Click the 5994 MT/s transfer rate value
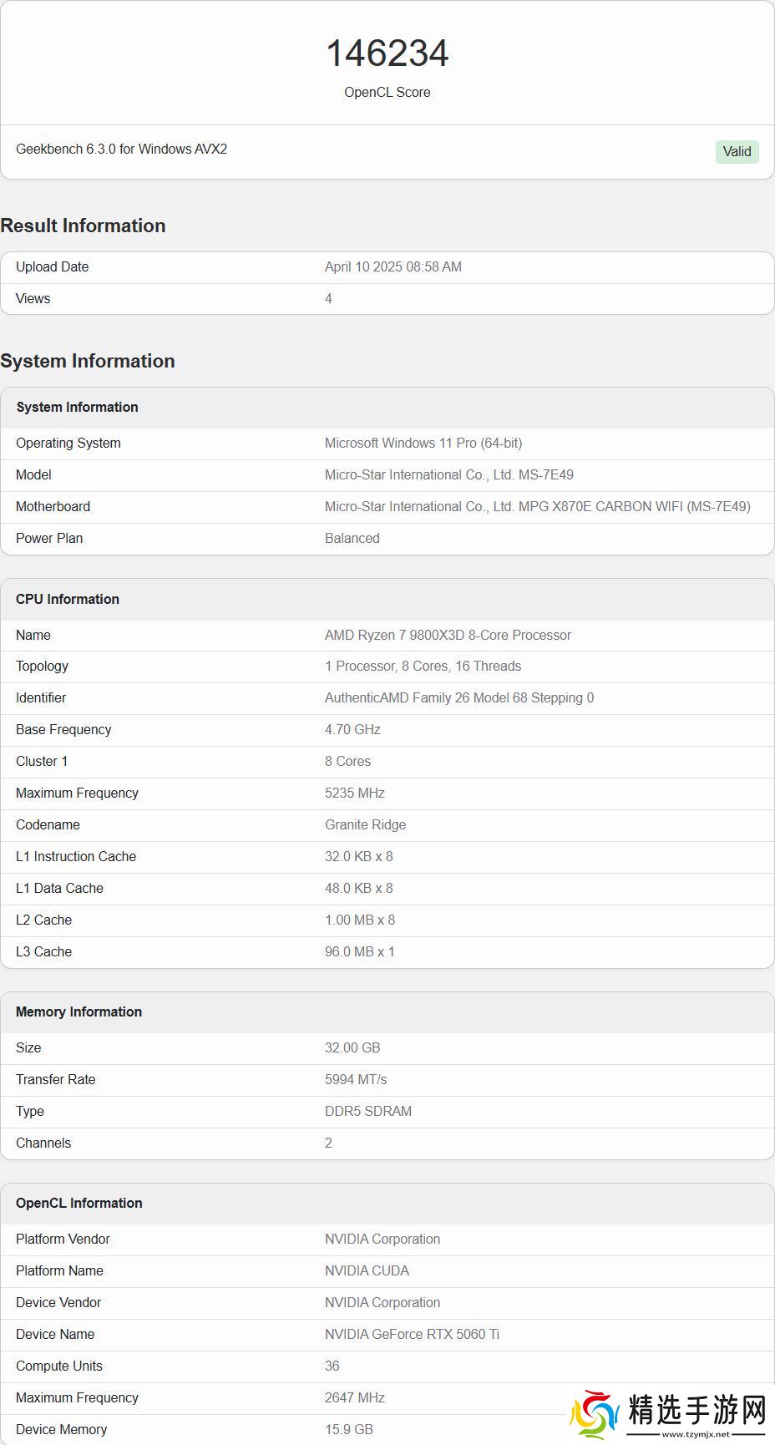775x1445 pixels. tap(356, 1079)
